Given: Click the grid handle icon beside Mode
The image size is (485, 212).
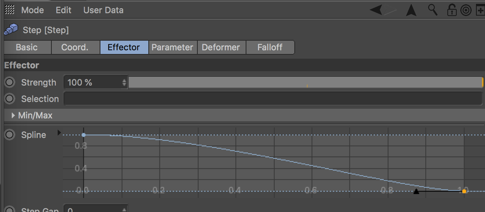Looking at the screenshot, I should coord(10,10).
